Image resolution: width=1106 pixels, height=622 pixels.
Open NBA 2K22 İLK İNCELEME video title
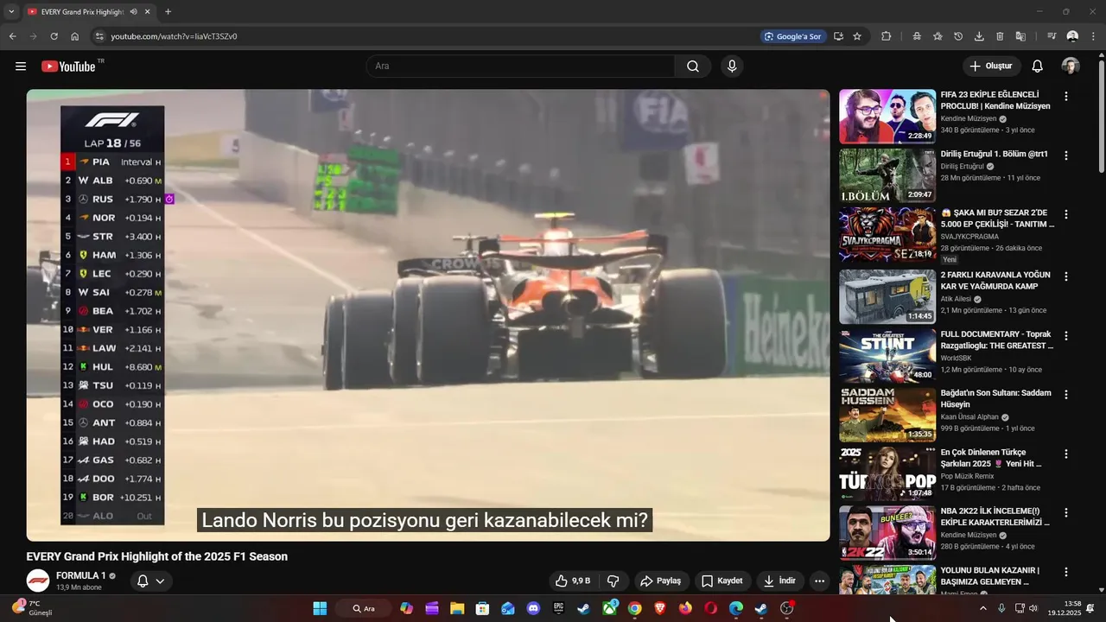[x=995, y=517]
